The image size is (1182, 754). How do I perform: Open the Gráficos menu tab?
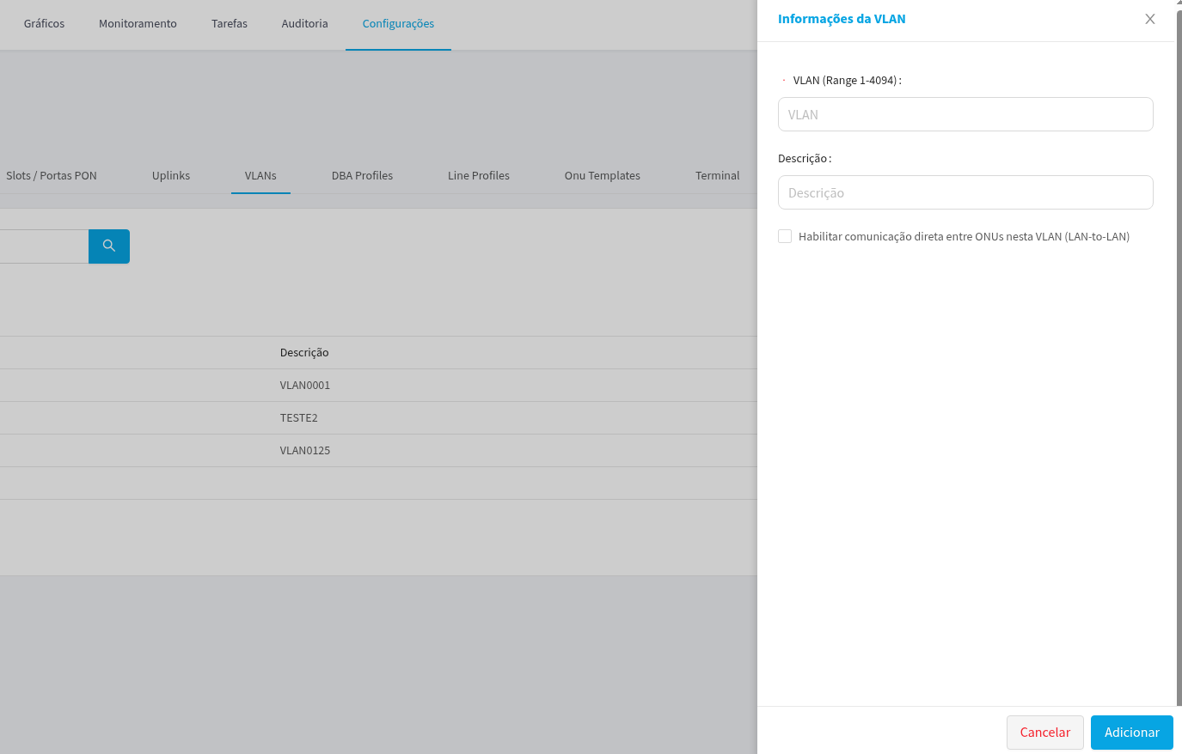[44, 24]
